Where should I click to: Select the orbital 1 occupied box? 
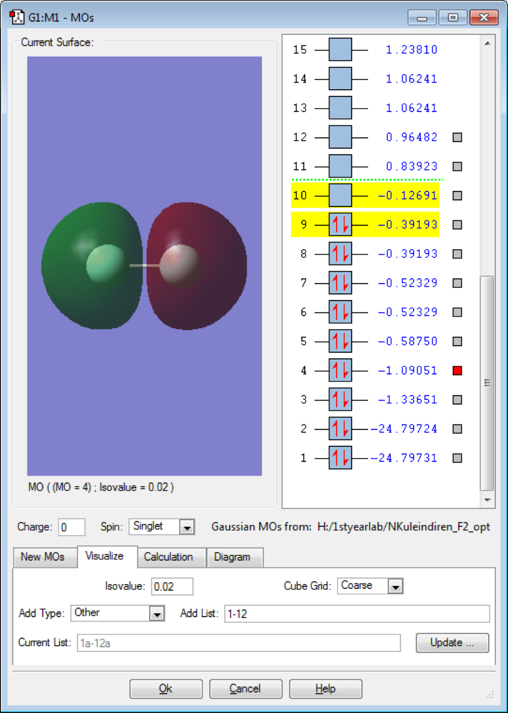point(340,458)
